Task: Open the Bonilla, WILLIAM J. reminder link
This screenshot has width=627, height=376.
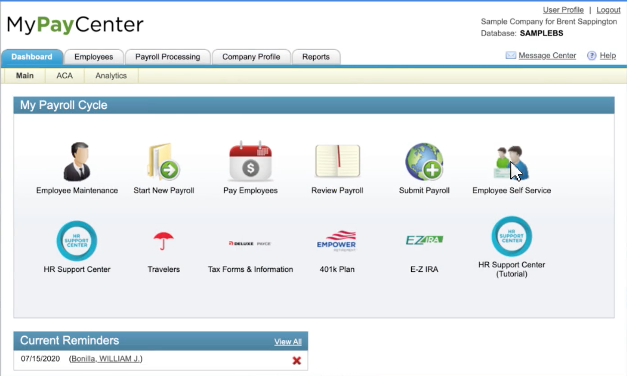Action: pyautogui.click(x=106, y=359)
